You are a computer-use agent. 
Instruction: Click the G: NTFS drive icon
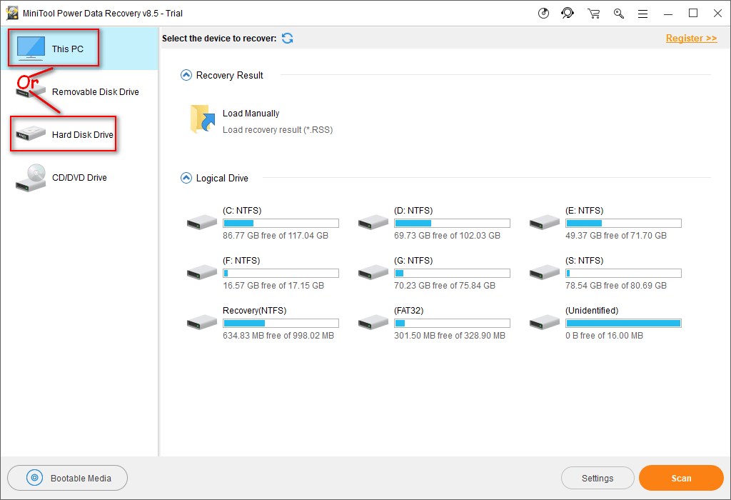[373, 272]
